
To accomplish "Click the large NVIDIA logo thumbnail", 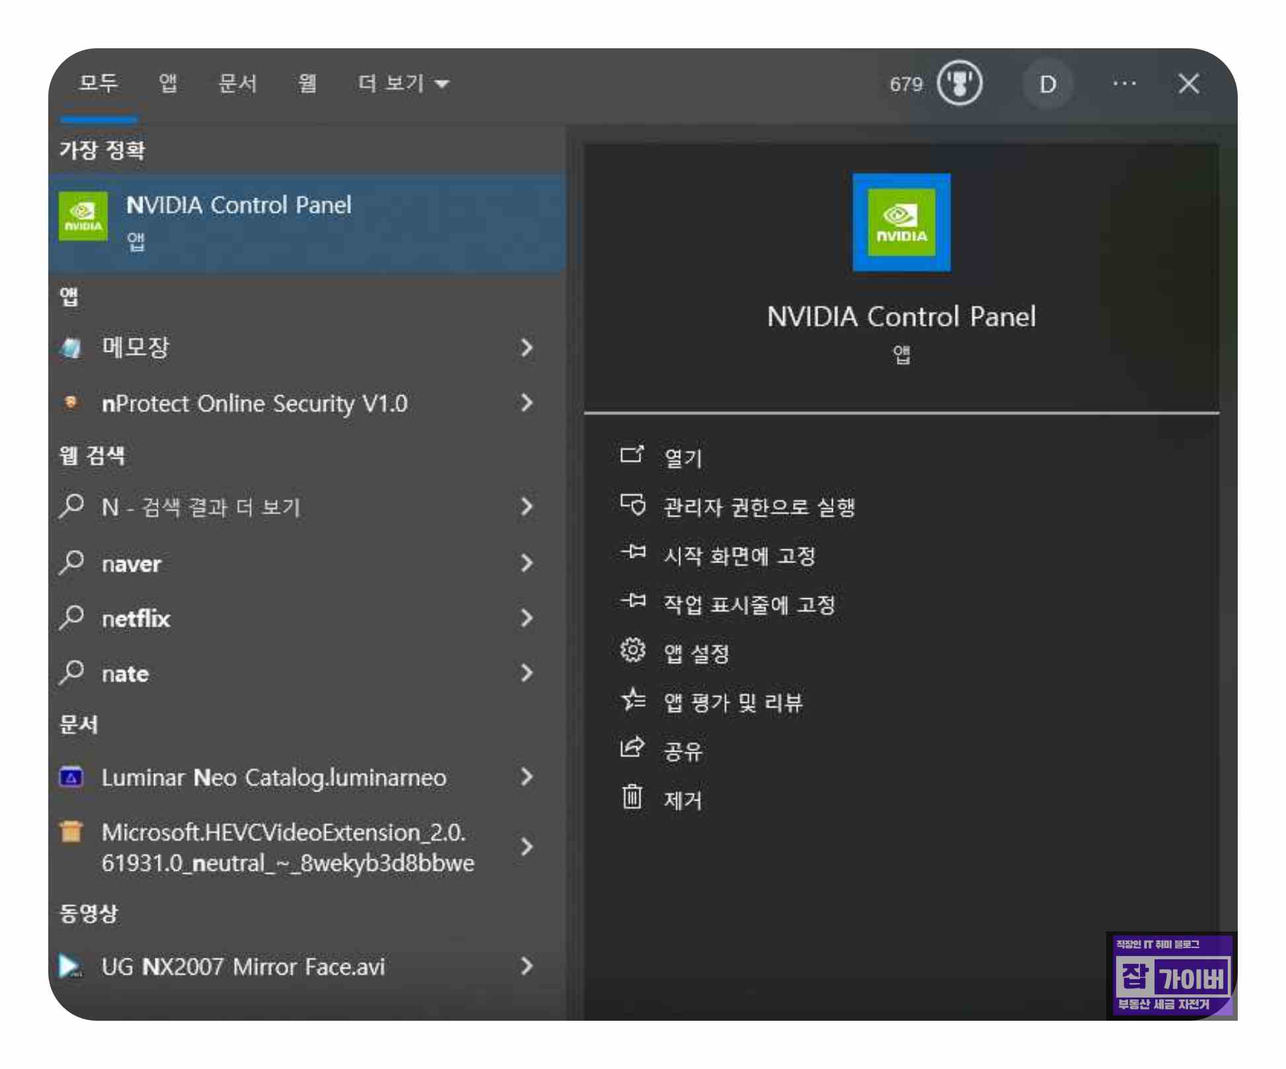I will pyautogui.click(x=901, y=223).
